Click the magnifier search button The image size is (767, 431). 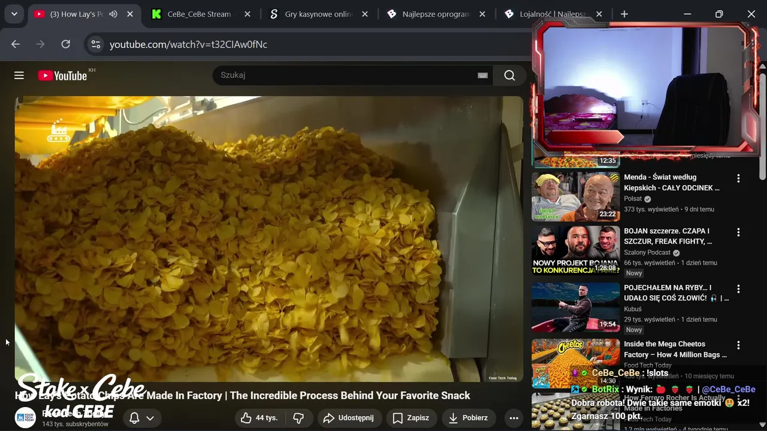point(509,75)
